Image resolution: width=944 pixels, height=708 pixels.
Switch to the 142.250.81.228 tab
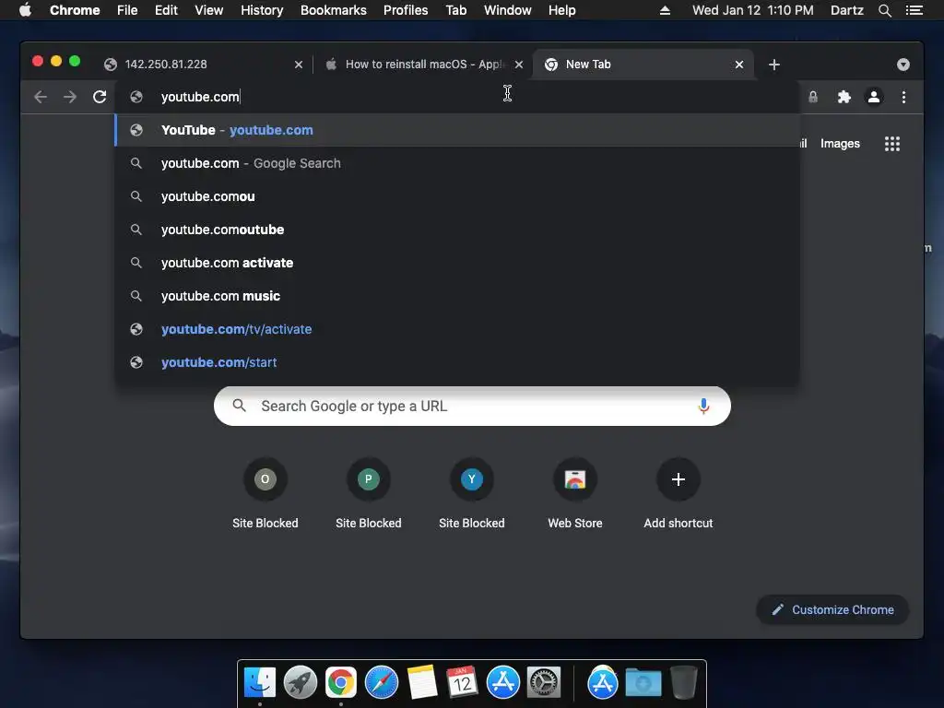(x=204, y=65)
